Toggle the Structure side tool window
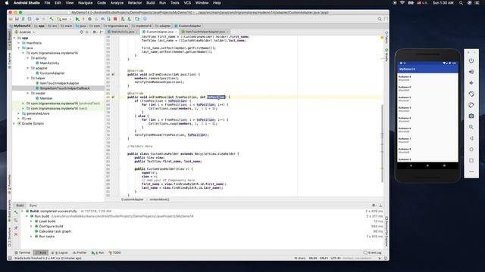Viewport: 485px width, 272px height. (9, 237)
